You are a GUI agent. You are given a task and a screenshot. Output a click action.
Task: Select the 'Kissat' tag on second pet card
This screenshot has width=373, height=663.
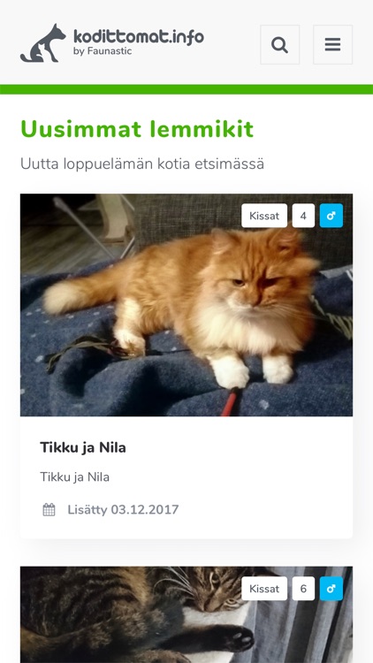tap(264, 588)
